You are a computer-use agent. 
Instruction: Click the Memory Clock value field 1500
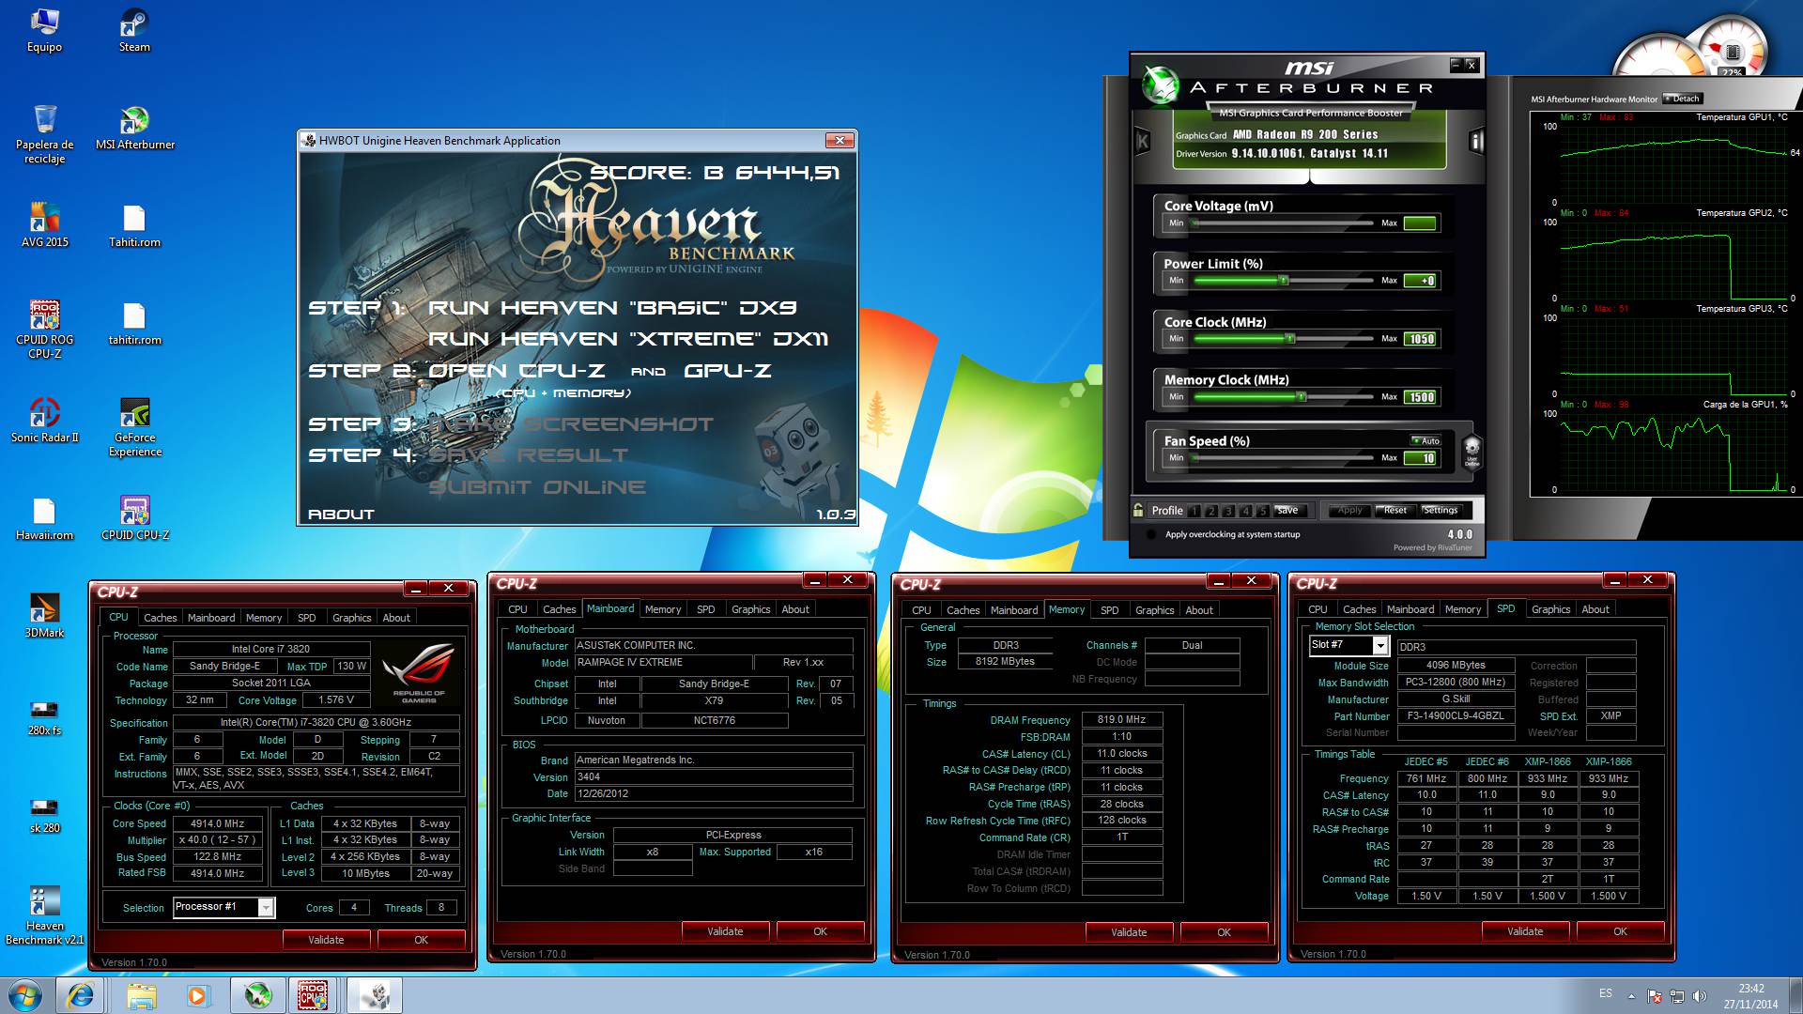[x=1421, y=397]
